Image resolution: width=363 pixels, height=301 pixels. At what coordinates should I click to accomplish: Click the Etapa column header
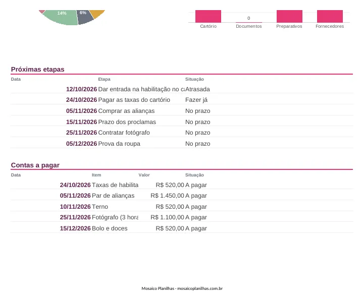pos(104,79)
